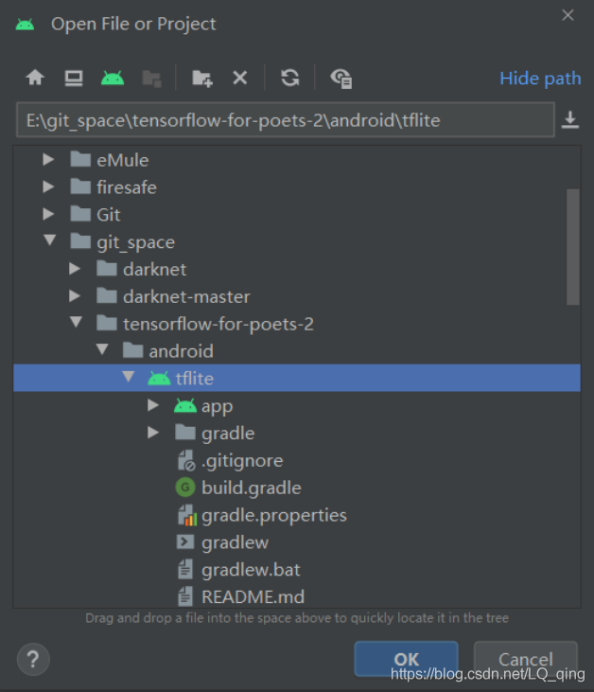
Task: Click the build.gradle green G icon
Action: click(185, 488)
